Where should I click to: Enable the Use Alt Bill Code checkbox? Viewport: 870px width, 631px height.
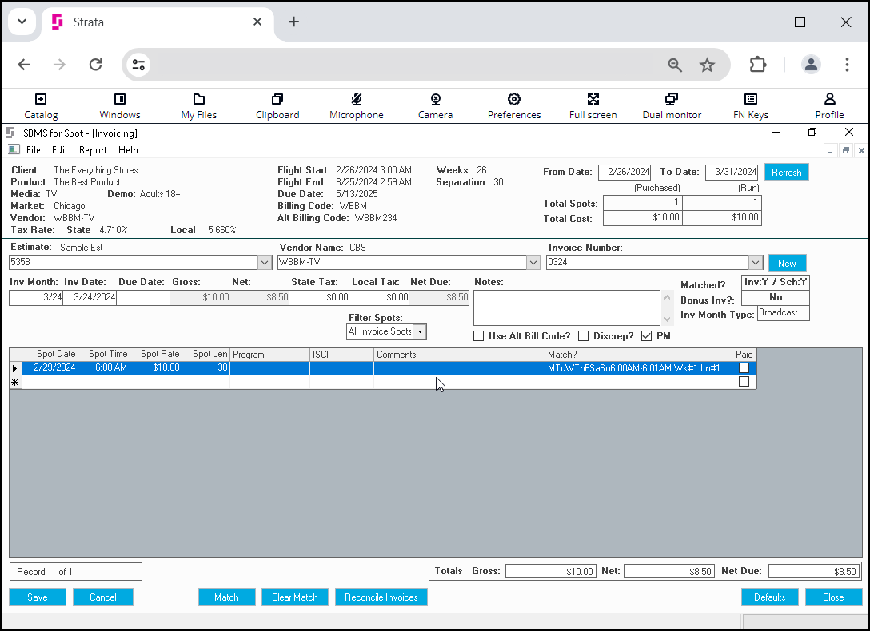[478, 336]
